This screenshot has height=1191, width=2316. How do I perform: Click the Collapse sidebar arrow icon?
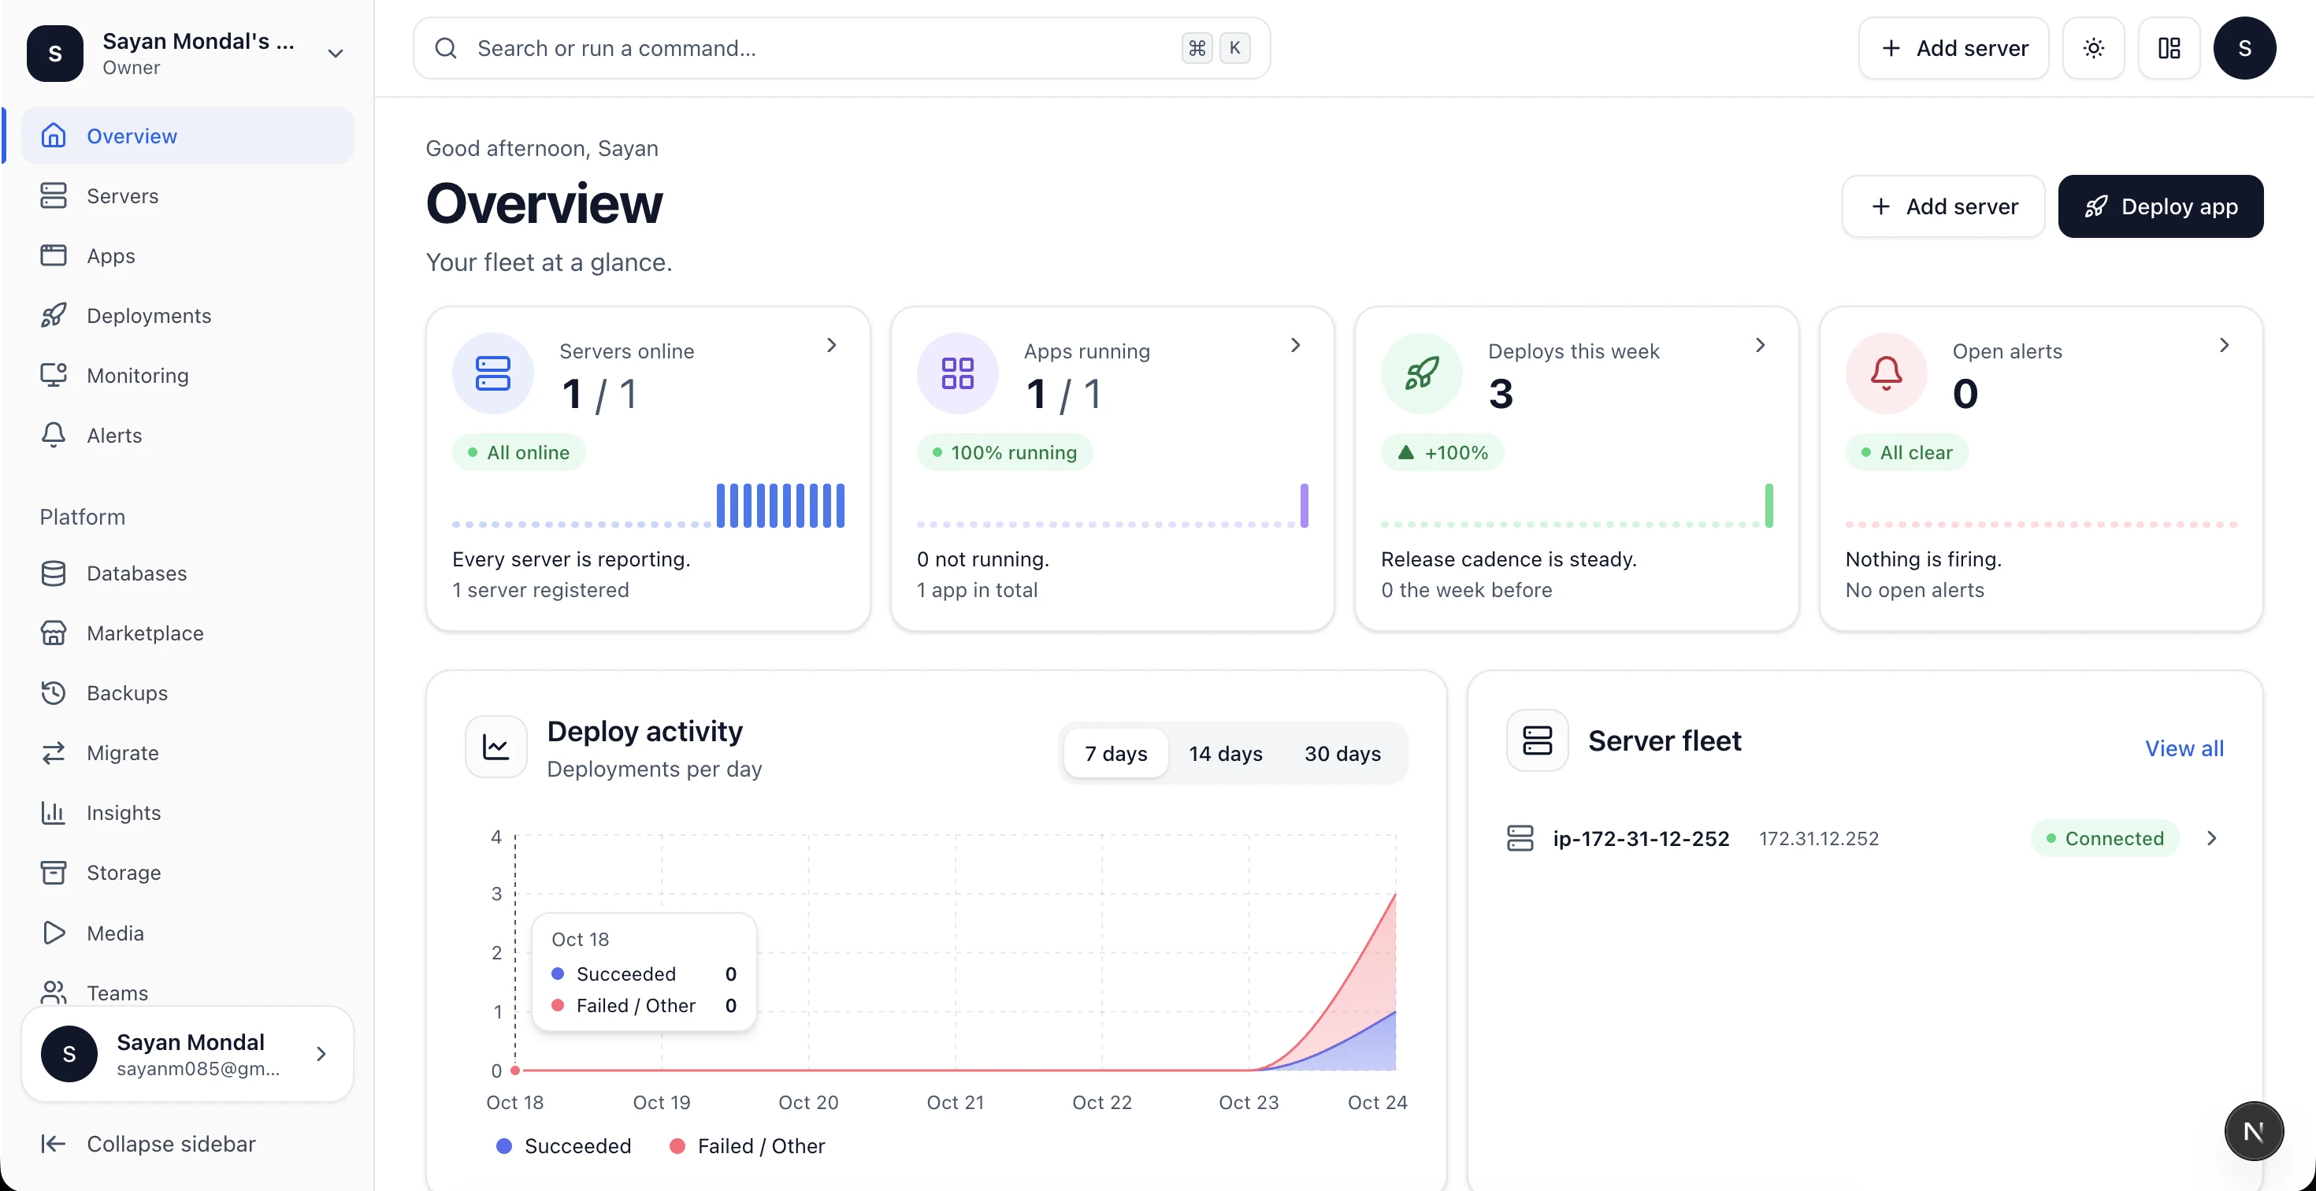tap(54, 1144)
